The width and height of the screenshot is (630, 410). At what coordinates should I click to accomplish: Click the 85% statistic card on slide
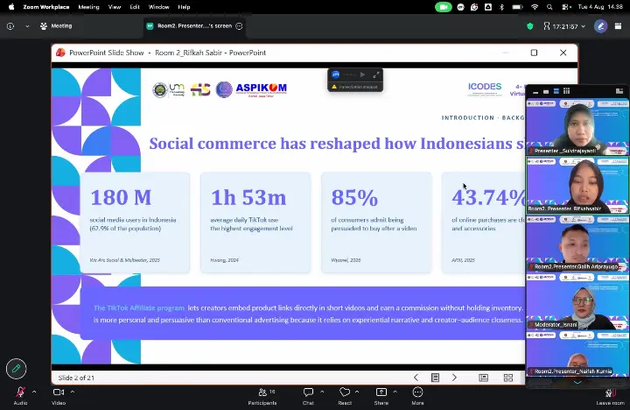pos(376,223)
